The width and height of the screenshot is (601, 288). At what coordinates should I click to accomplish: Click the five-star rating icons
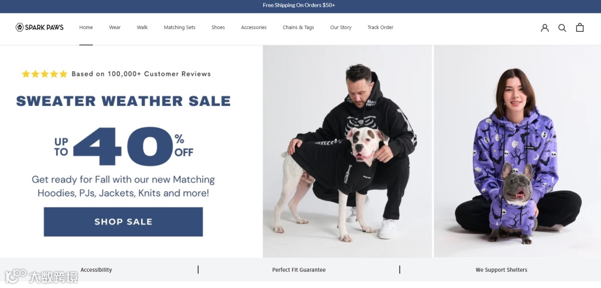pyautogui.click(x=45, y=74)
